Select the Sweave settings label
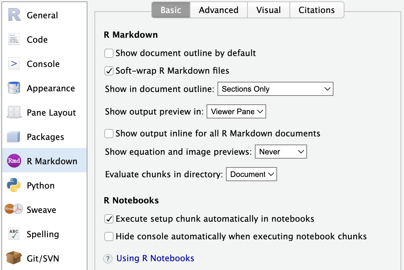 coord(42,210)
